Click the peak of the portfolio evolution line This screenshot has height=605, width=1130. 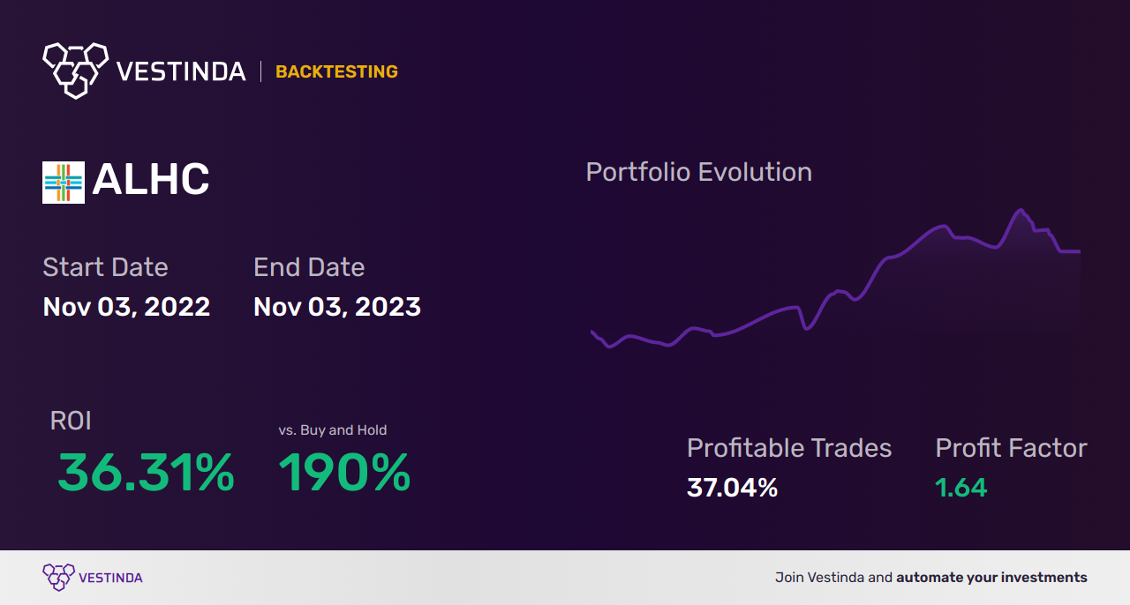coord(1021,210)
